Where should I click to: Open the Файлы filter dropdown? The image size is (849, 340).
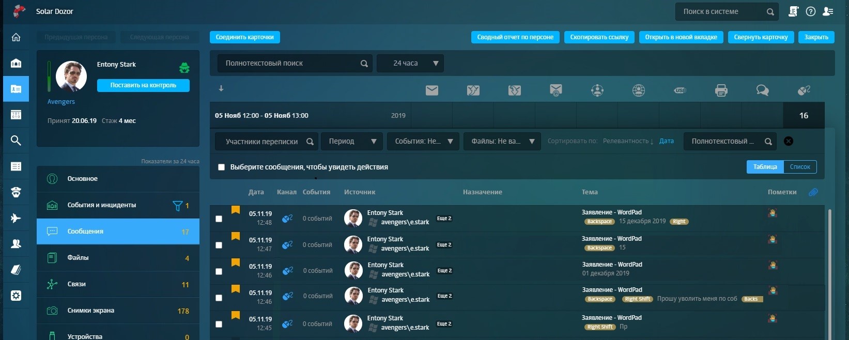click(x=502, y=141)
